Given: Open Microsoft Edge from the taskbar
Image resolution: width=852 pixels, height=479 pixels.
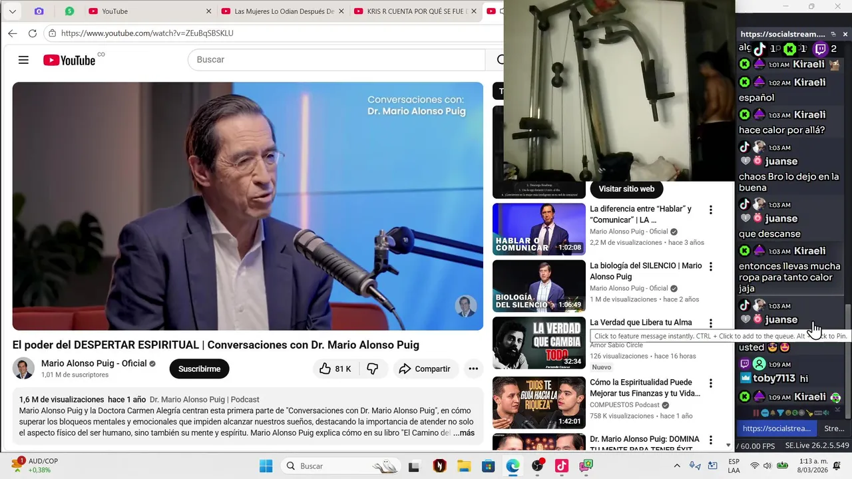Looking at the screenshot, I should pos(513,466).
